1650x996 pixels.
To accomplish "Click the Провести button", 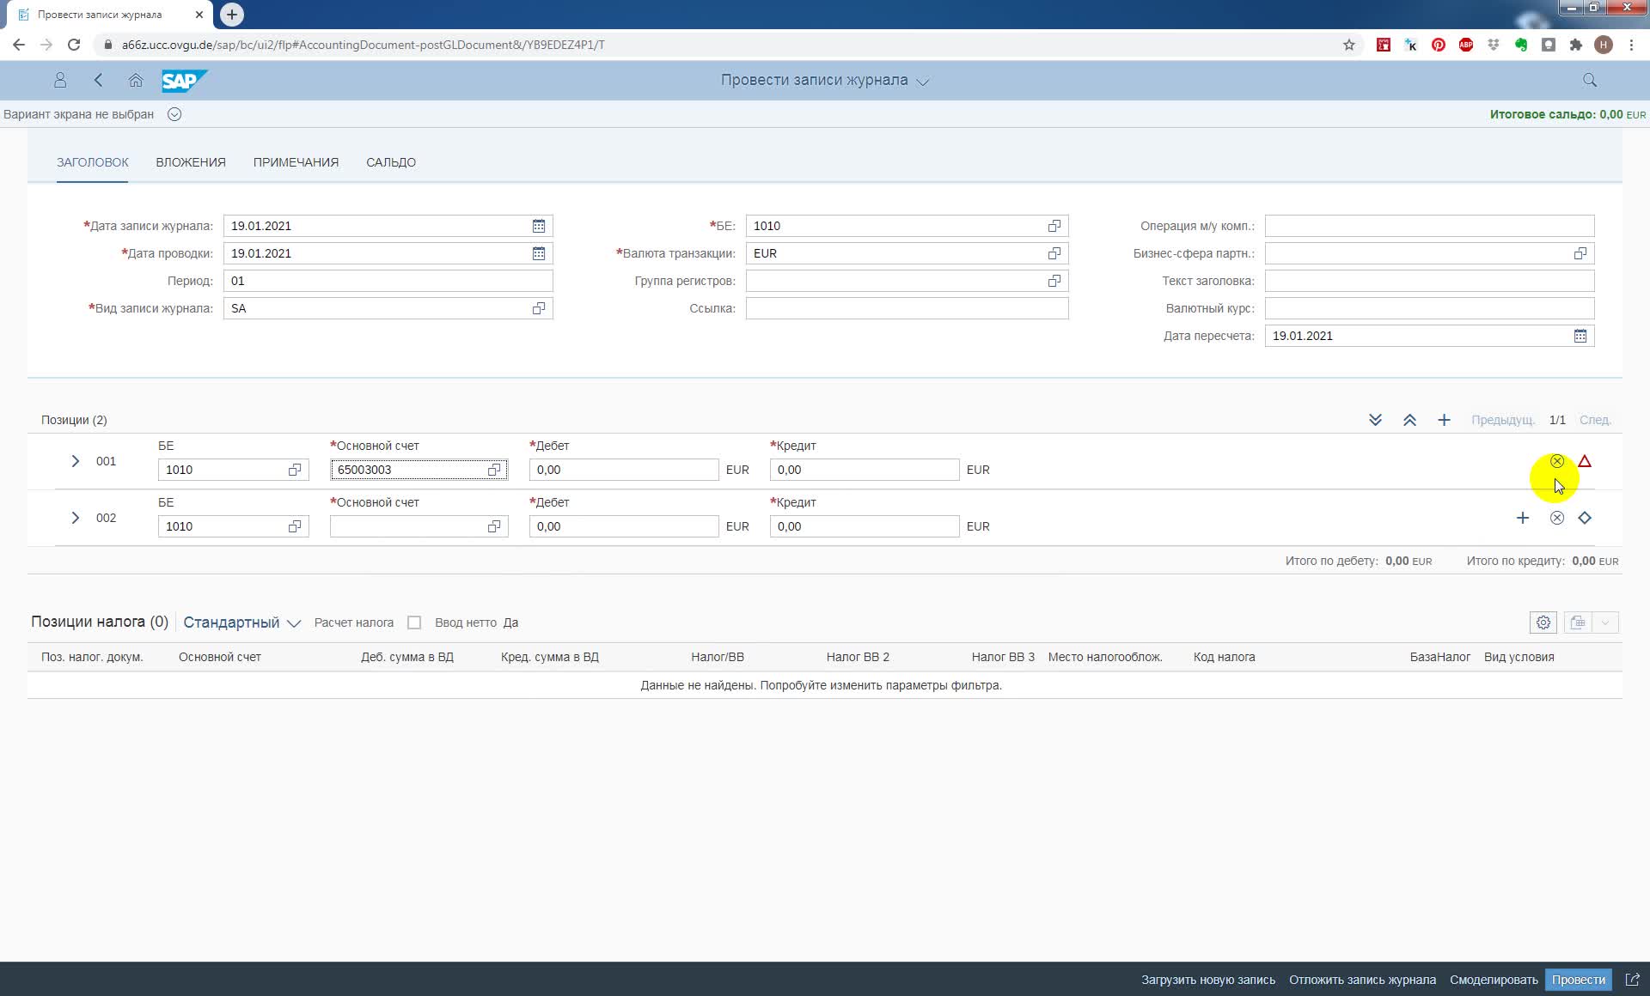I will pos(1578,980).
